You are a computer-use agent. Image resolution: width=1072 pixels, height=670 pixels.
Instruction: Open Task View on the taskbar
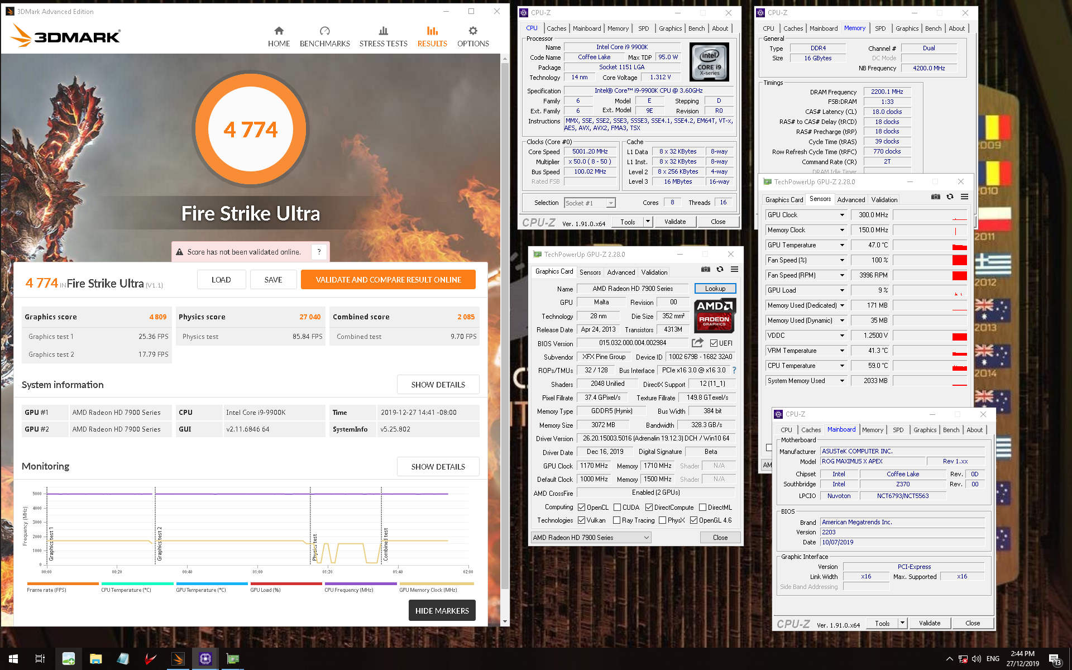[40, 659]
